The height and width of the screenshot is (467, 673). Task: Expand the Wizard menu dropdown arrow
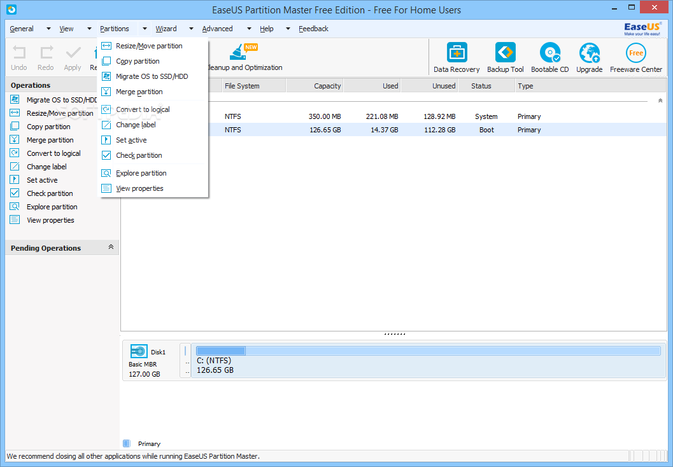click(192, 29)
